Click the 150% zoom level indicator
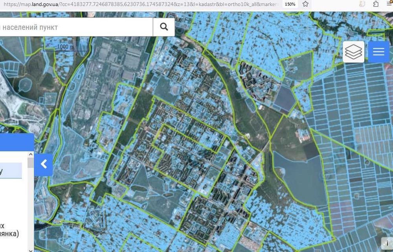 pos(290,4)
